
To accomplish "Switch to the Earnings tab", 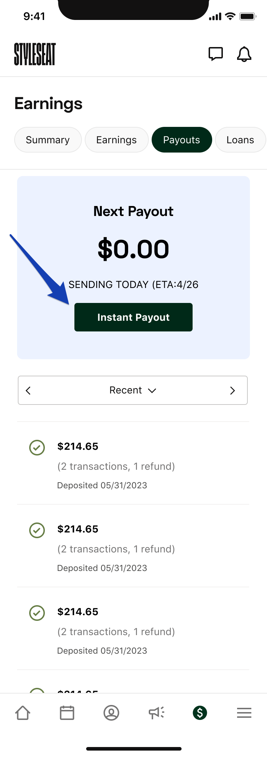I will point(116,140).
